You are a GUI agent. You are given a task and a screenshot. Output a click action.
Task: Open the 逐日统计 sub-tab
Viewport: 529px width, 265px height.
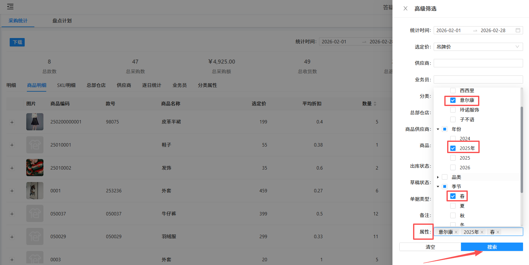click(152, 85)
